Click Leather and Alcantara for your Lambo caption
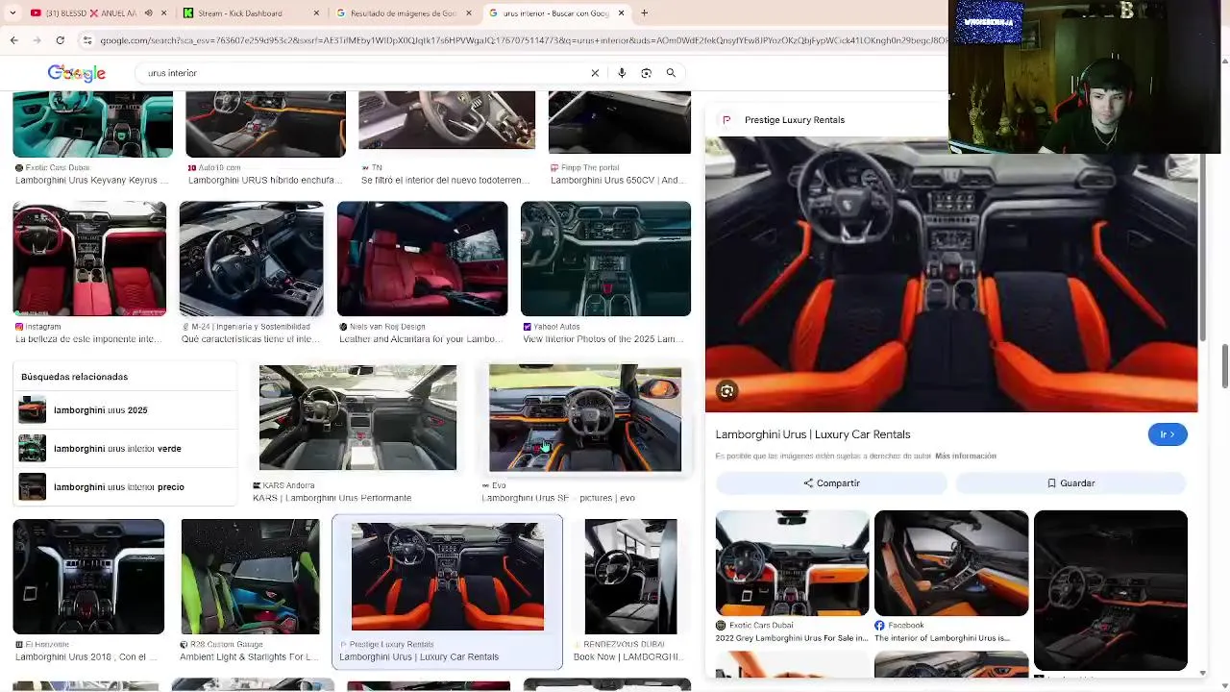The image size is (1230, 692). (421, 339)
